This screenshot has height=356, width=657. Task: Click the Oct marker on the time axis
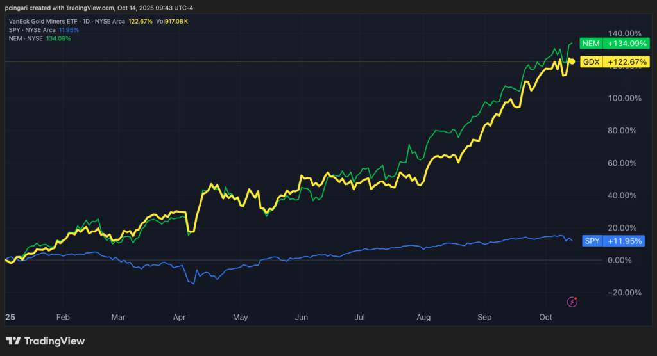[546, 317]
